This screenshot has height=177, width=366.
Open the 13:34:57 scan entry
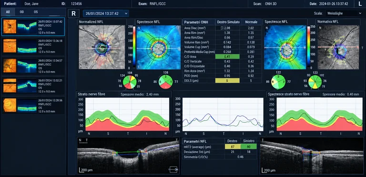tap(33, 66)
